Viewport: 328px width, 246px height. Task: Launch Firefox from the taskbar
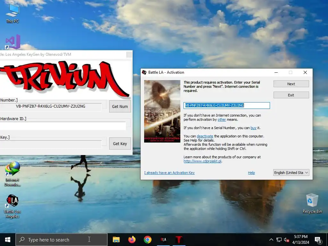tap(132, 240)
